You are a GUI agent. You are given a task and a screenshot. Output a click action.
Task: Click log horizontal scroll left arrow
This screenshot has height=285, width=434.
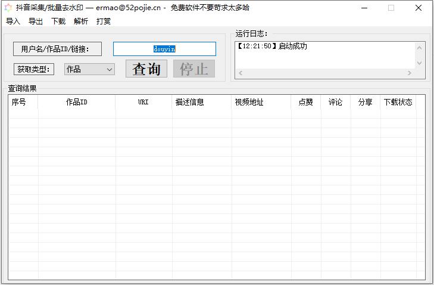click(241, 73)
